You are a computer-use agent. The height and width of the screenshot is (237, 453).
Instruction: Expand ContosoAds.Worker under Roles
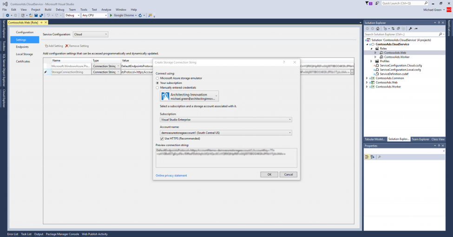pos(375,57)
